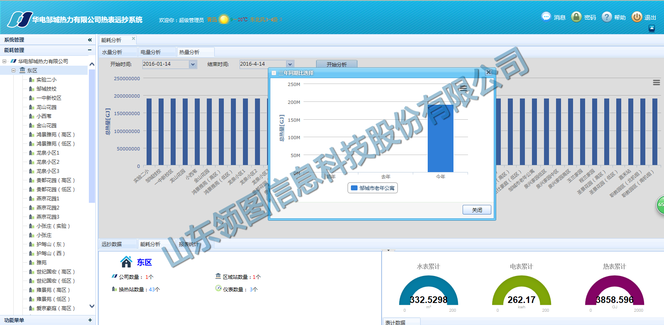Click the blue 今年 bar in the popup chart
This screenshot has height=325, width=664.
440,138
